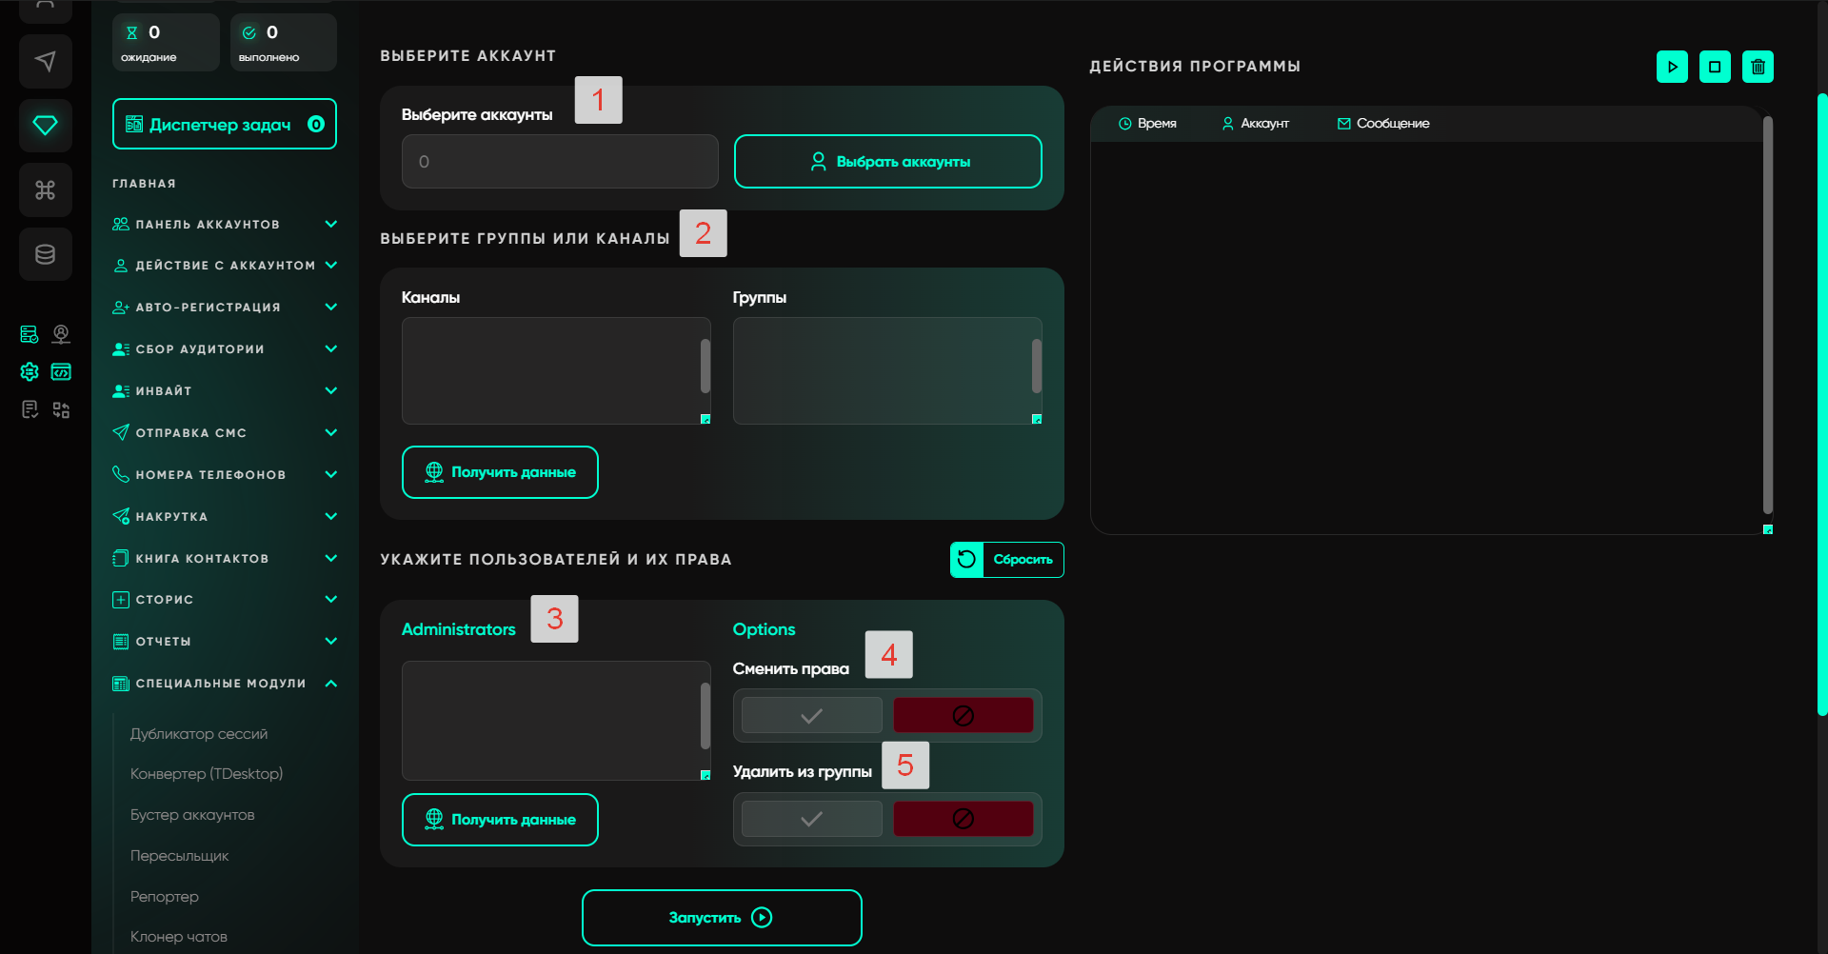This screenshot has width=1828, height=954.
Task: Click the Выбрать аккаунты button
Action: pos(887,162)
